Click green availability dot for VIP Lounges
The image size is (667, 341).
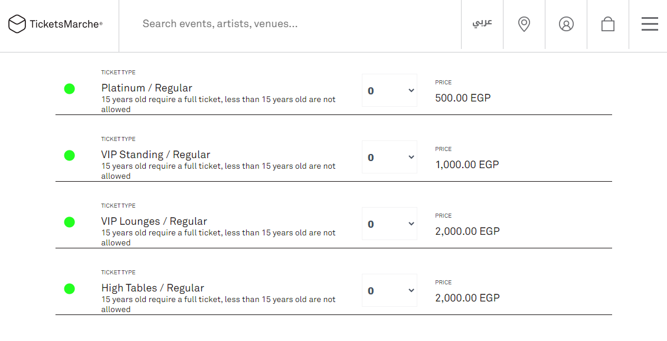(x=70, y=222)
